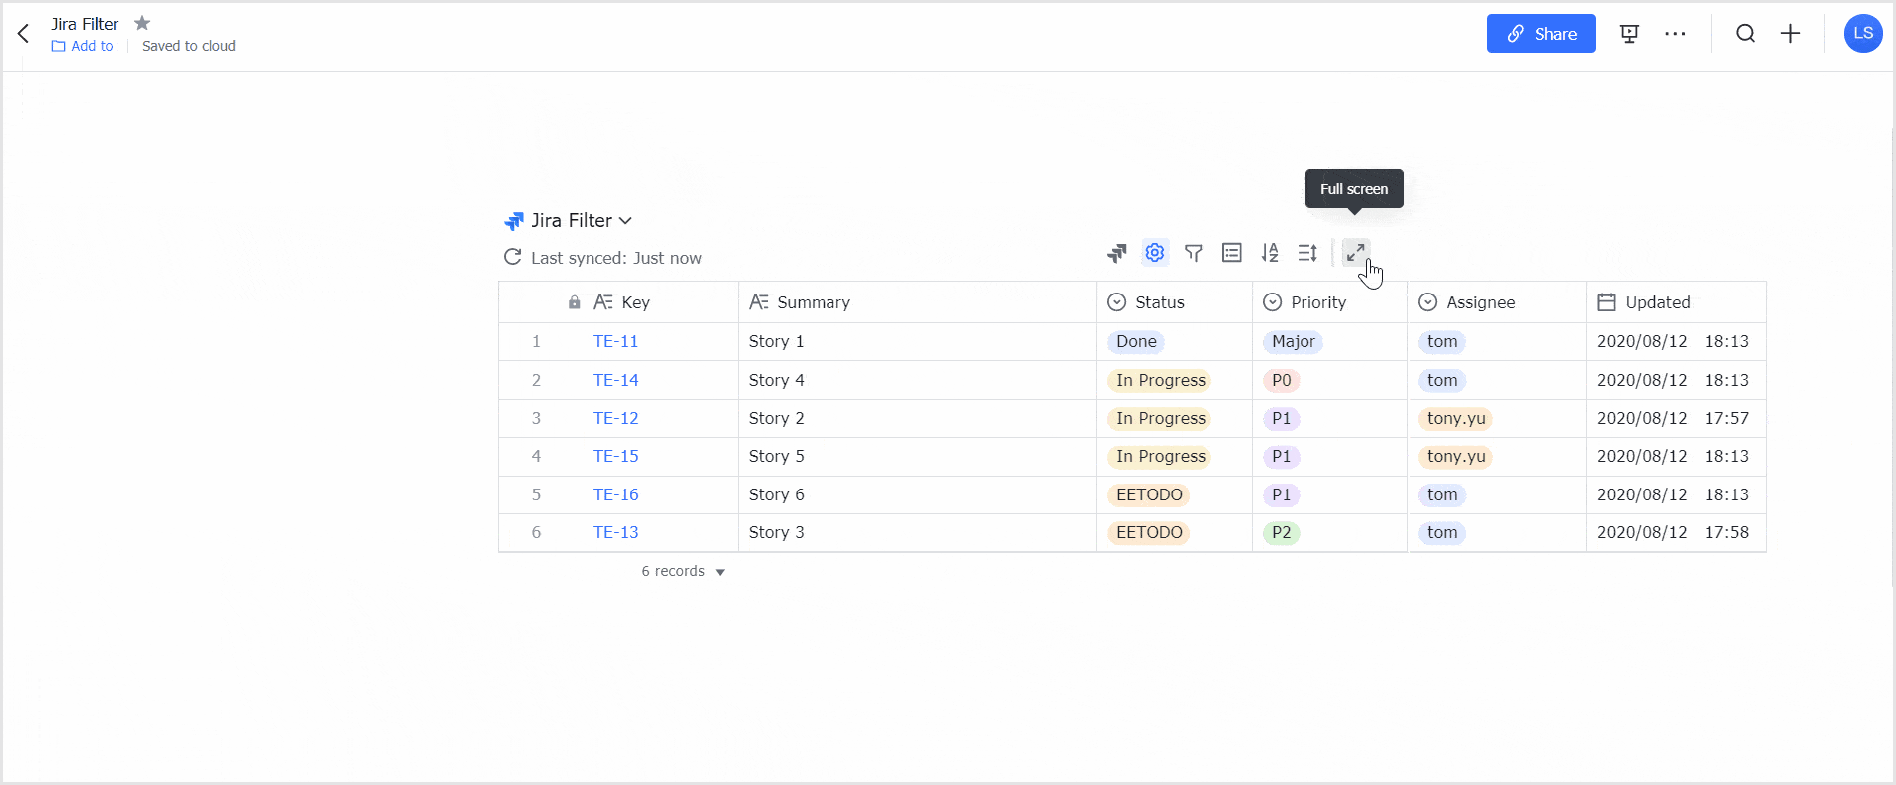Image resolution: width=1896 pixels, height=785 pixels.
Task: Open the search magnifier
Action: click(1745, 34)
